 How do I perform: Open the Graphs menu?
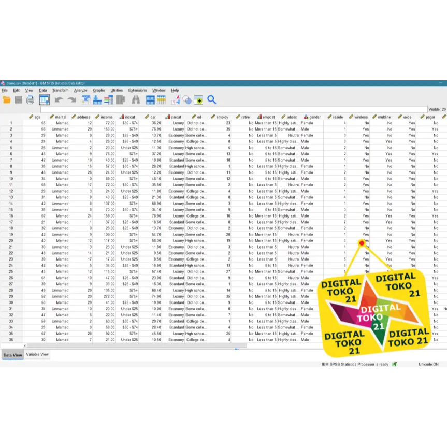[98, 90]
